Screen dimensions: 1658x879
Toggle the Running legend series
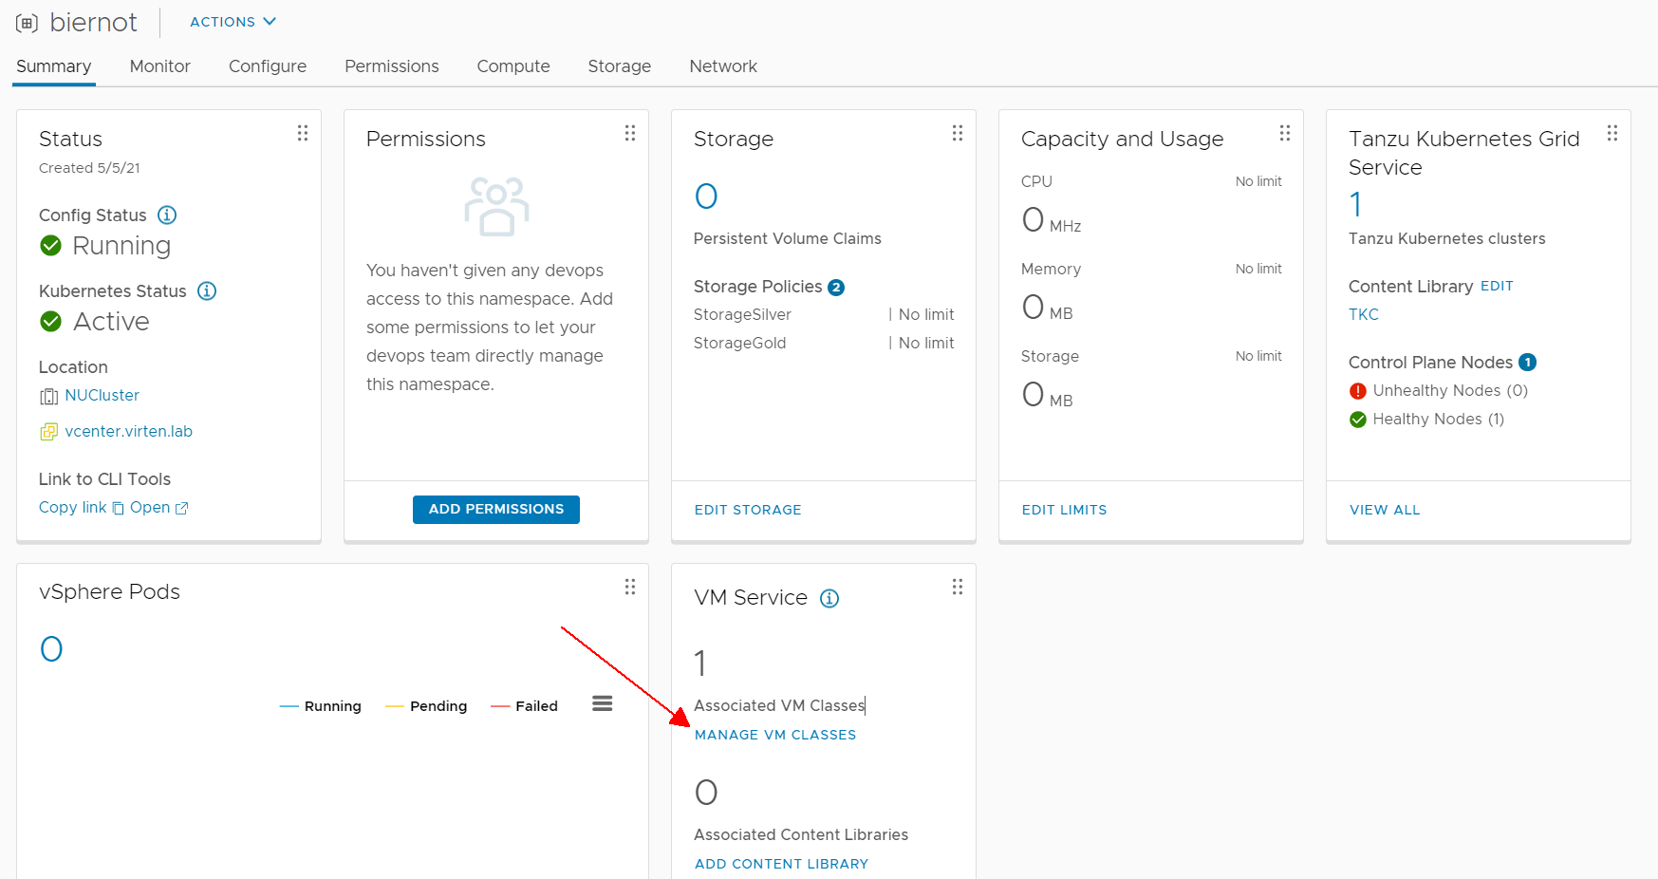pos(321,706)
